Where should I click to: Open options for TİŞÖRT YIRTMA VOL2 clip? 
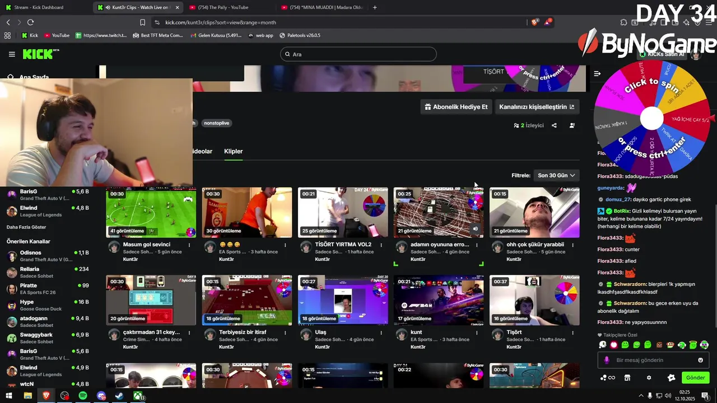point(381,245)
